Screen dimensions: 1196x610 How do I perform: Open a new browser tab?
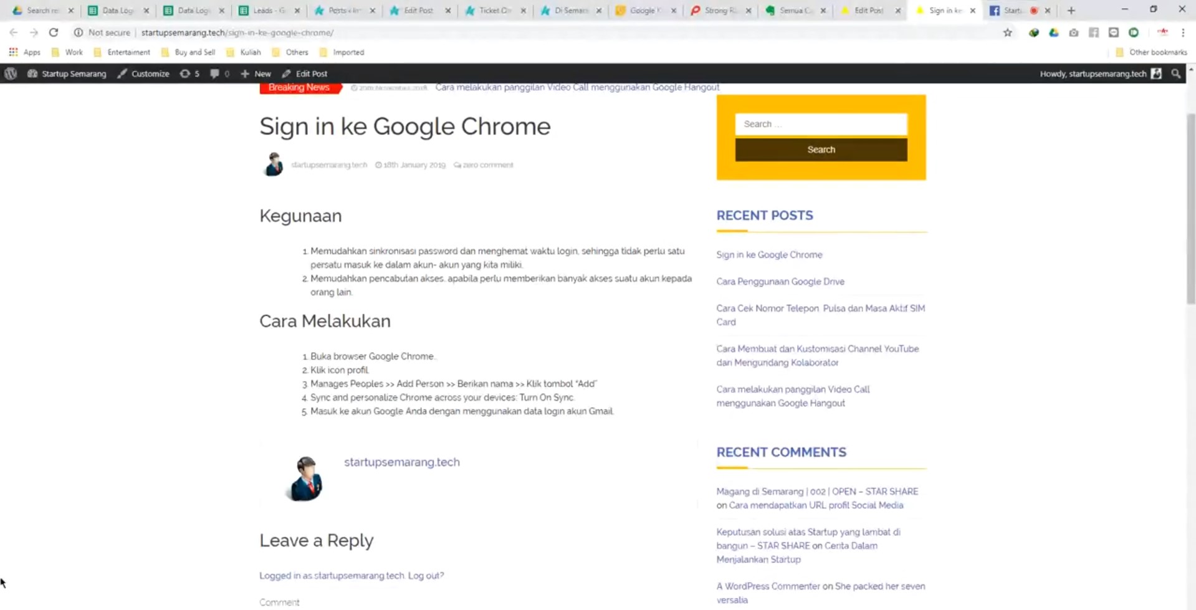1071,11
